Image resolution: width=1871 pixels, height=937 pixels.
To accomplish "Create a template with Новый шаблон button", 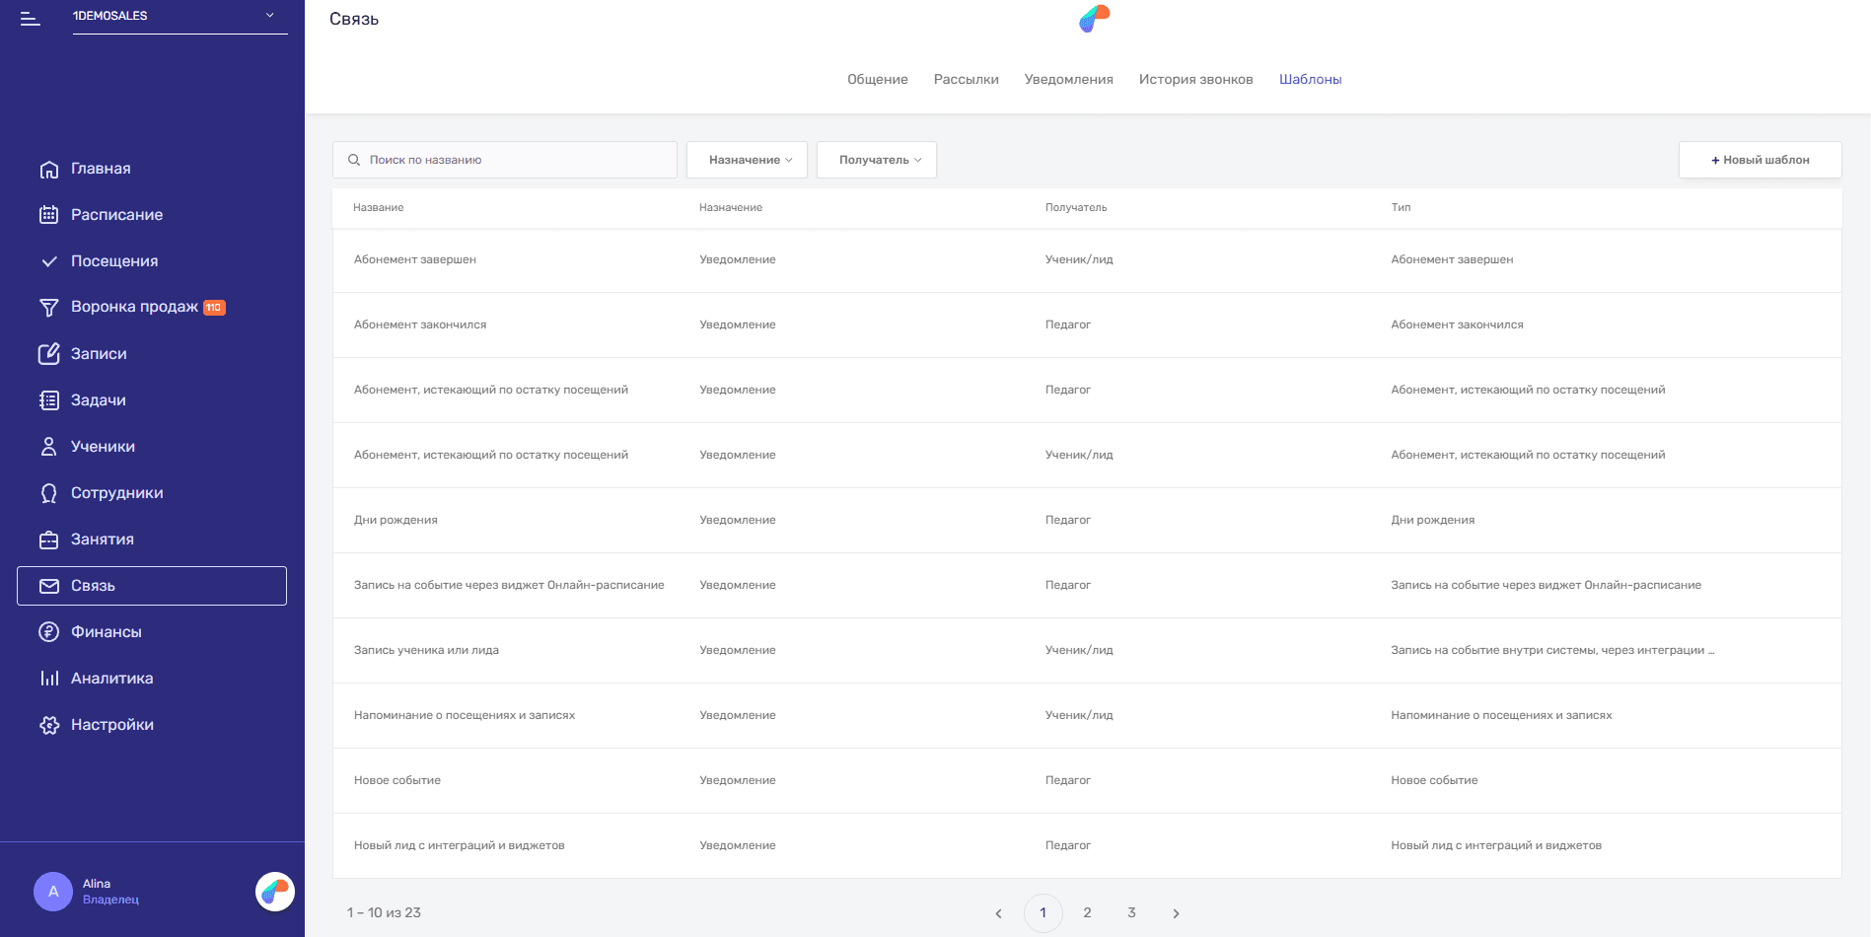I will 1761,160.
